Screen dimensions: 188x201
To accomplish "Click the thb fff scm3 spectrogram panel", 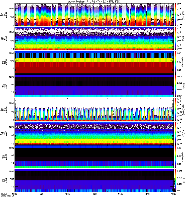I will coord(94,38).
